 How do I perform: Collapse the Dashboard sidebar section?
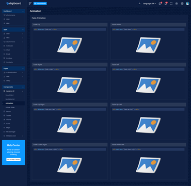pyautogui.click(x=13, y=11)
